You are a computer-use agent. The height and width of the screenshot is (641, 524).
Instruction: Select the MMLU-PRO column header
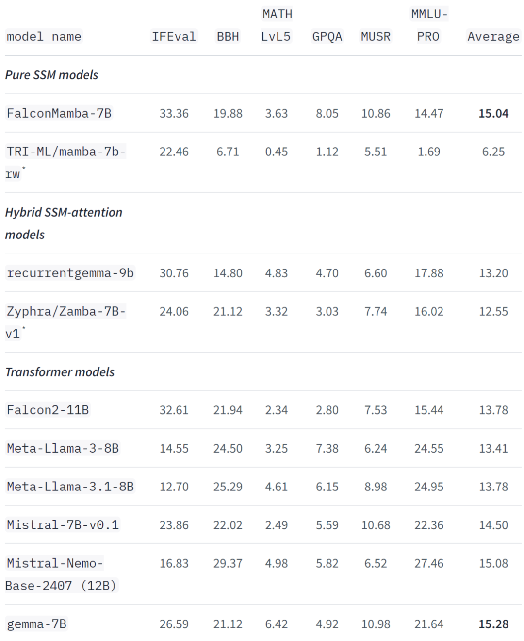coord(429,25)
